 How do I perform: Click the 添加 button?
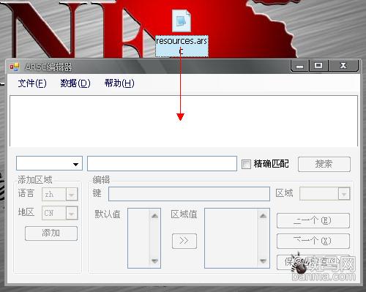point(51,233)
